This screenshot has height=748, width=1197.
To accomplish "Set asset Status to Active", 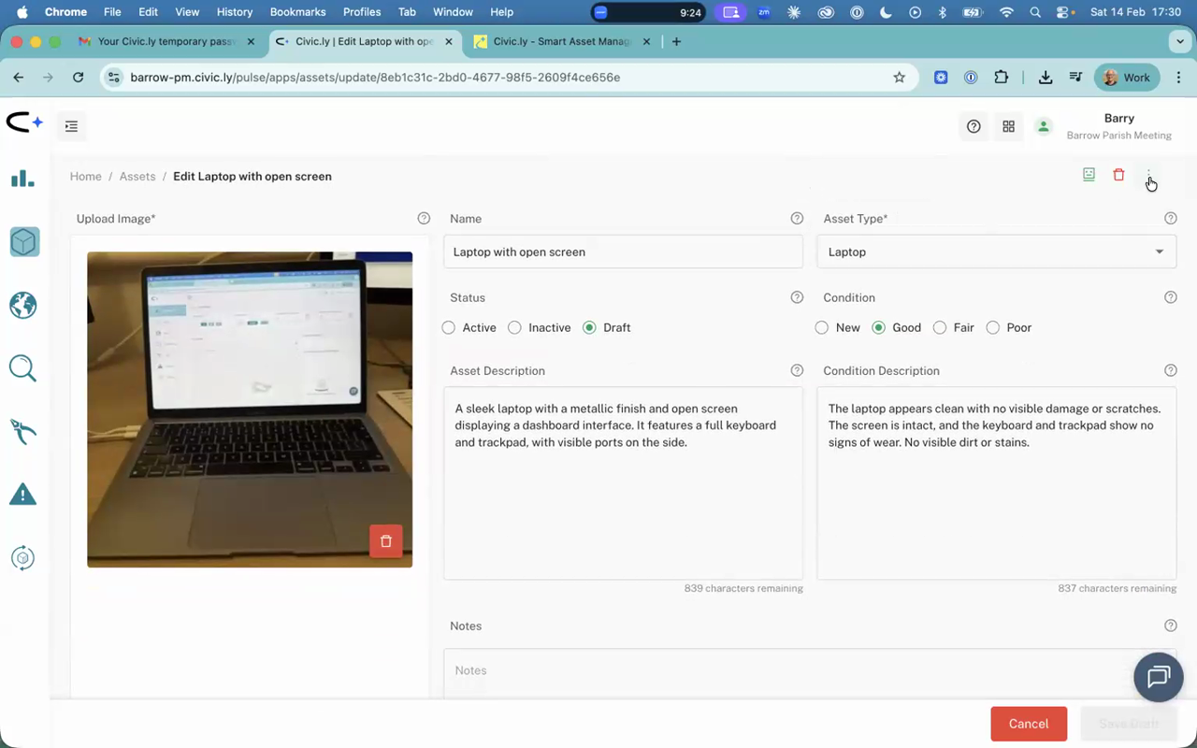I will (449, 327).
